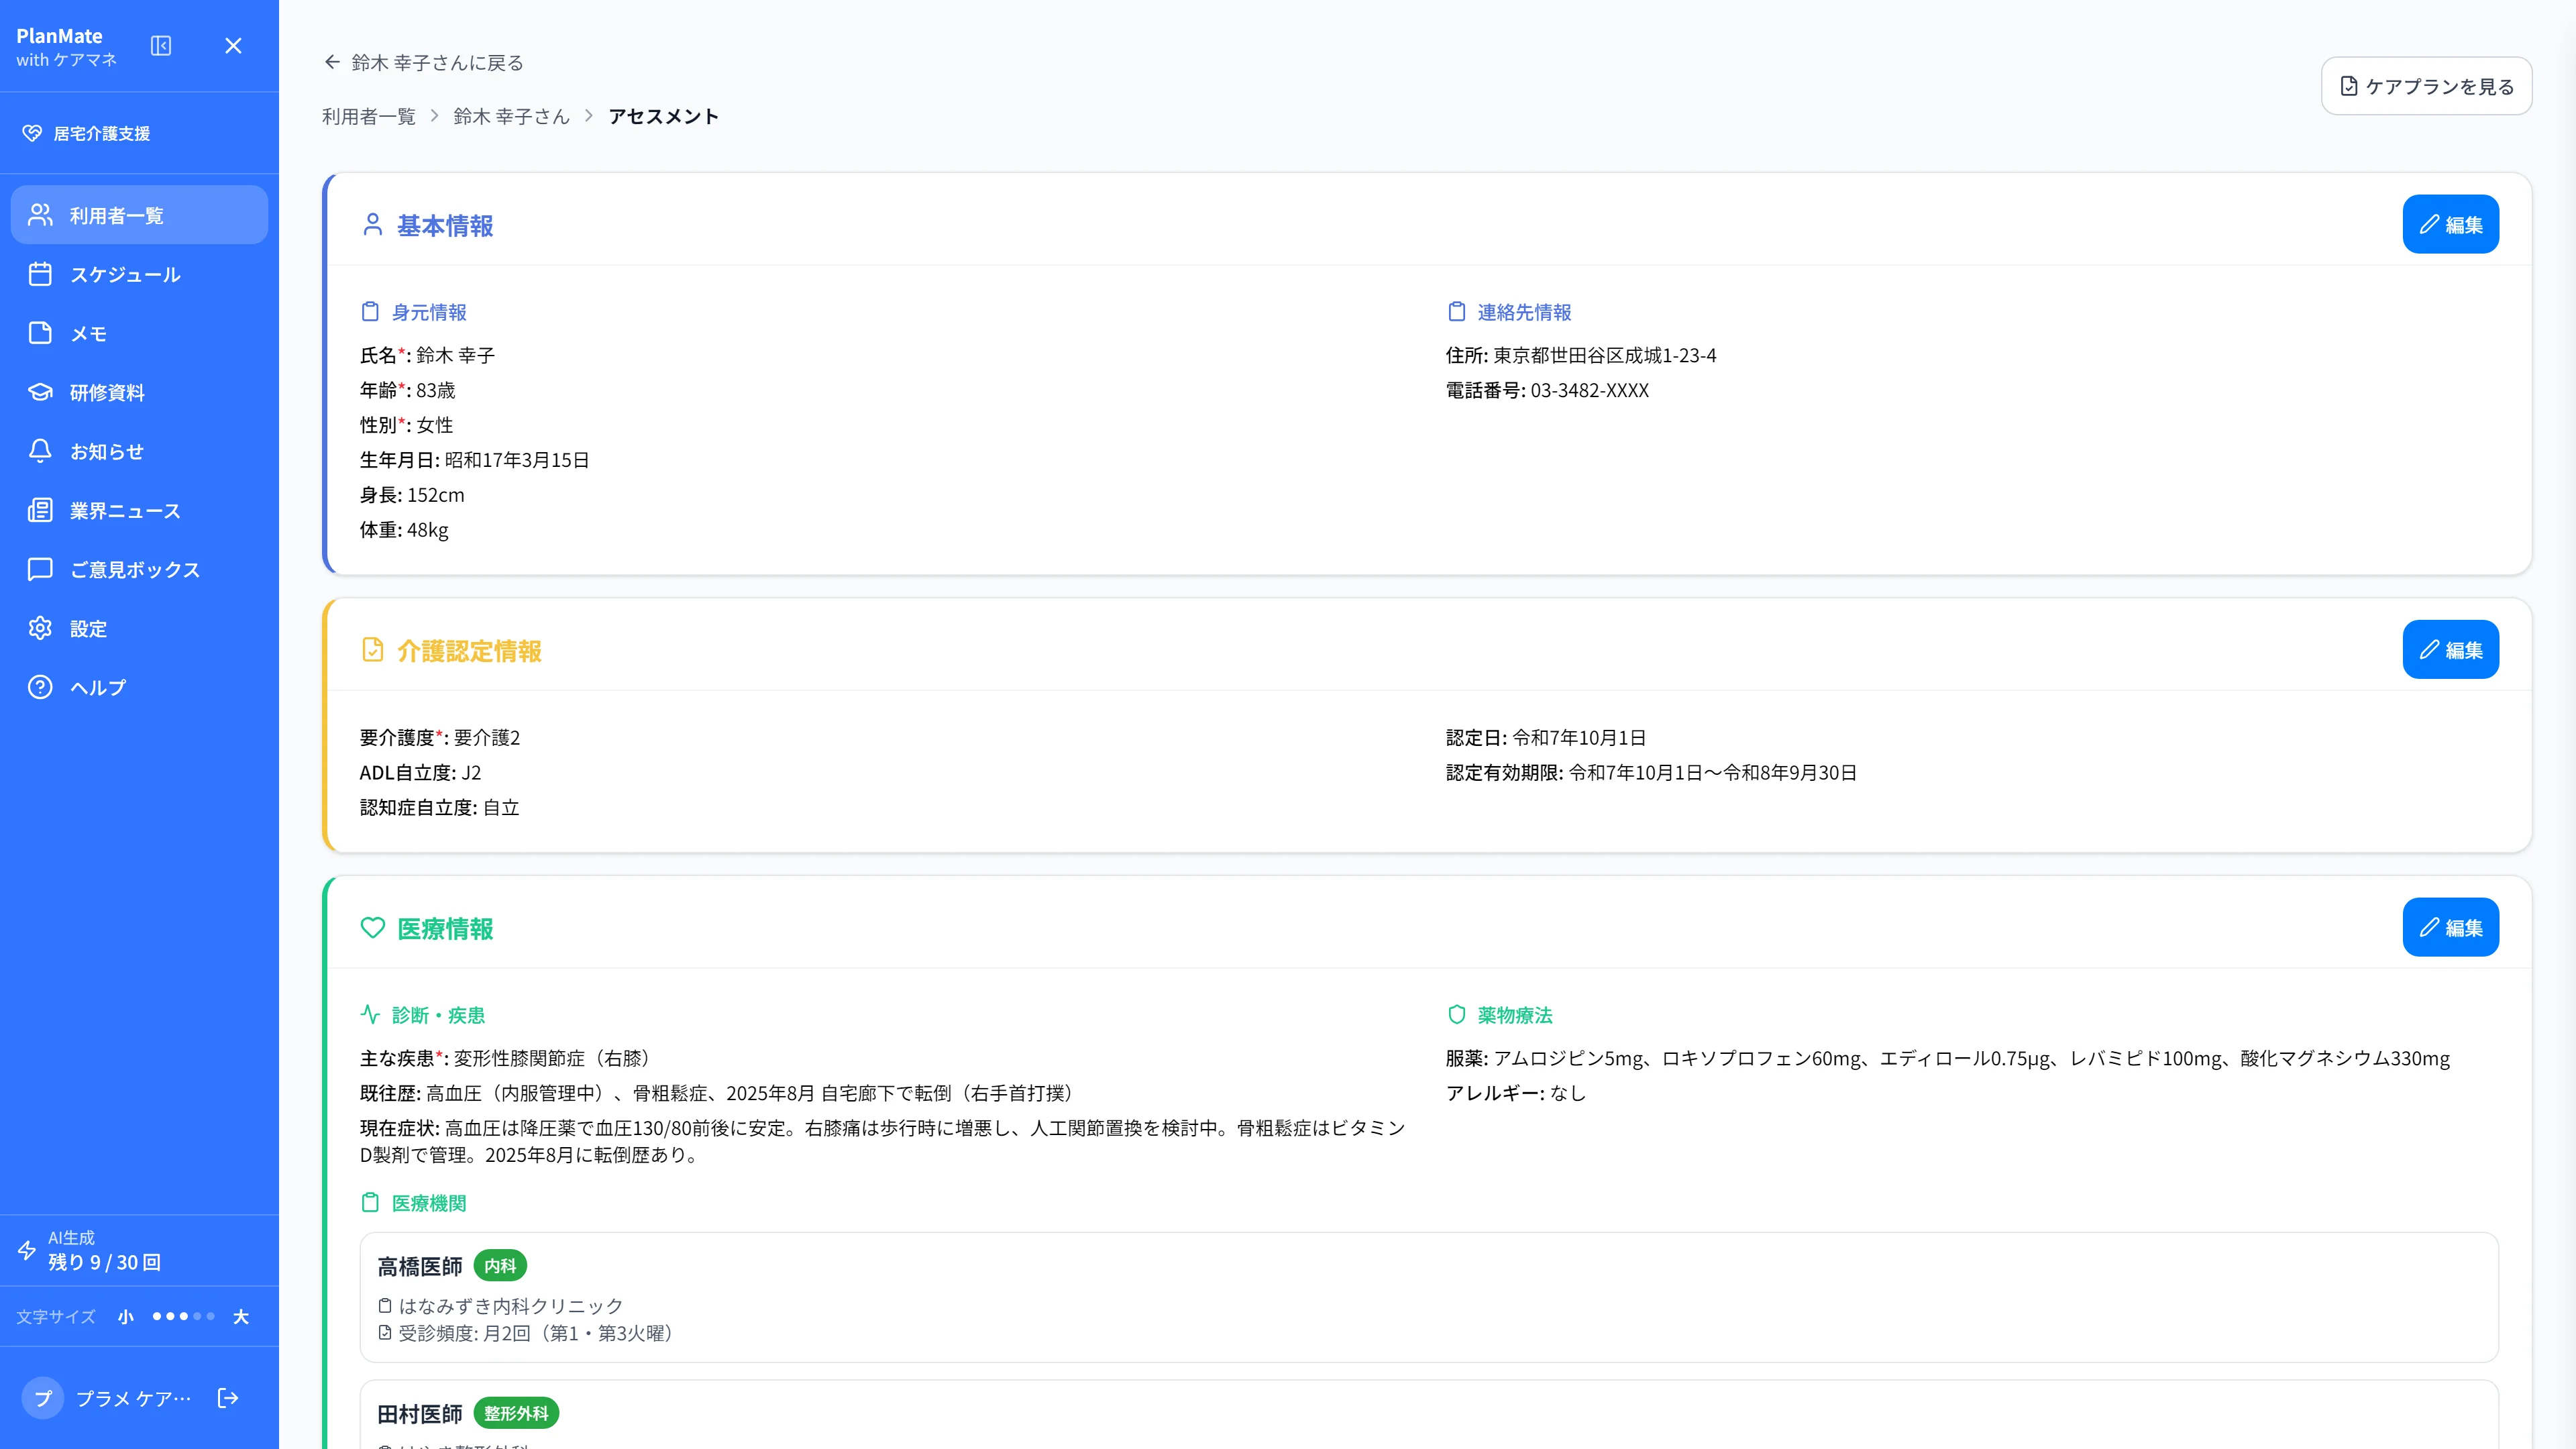
Task: Click the 基本情報 person icon
Action: pyautogui.click(x=372, y=225)
